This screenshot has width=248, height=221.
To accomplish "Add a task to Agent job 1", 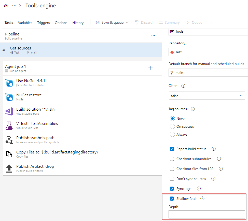I will tap(150, 68).
